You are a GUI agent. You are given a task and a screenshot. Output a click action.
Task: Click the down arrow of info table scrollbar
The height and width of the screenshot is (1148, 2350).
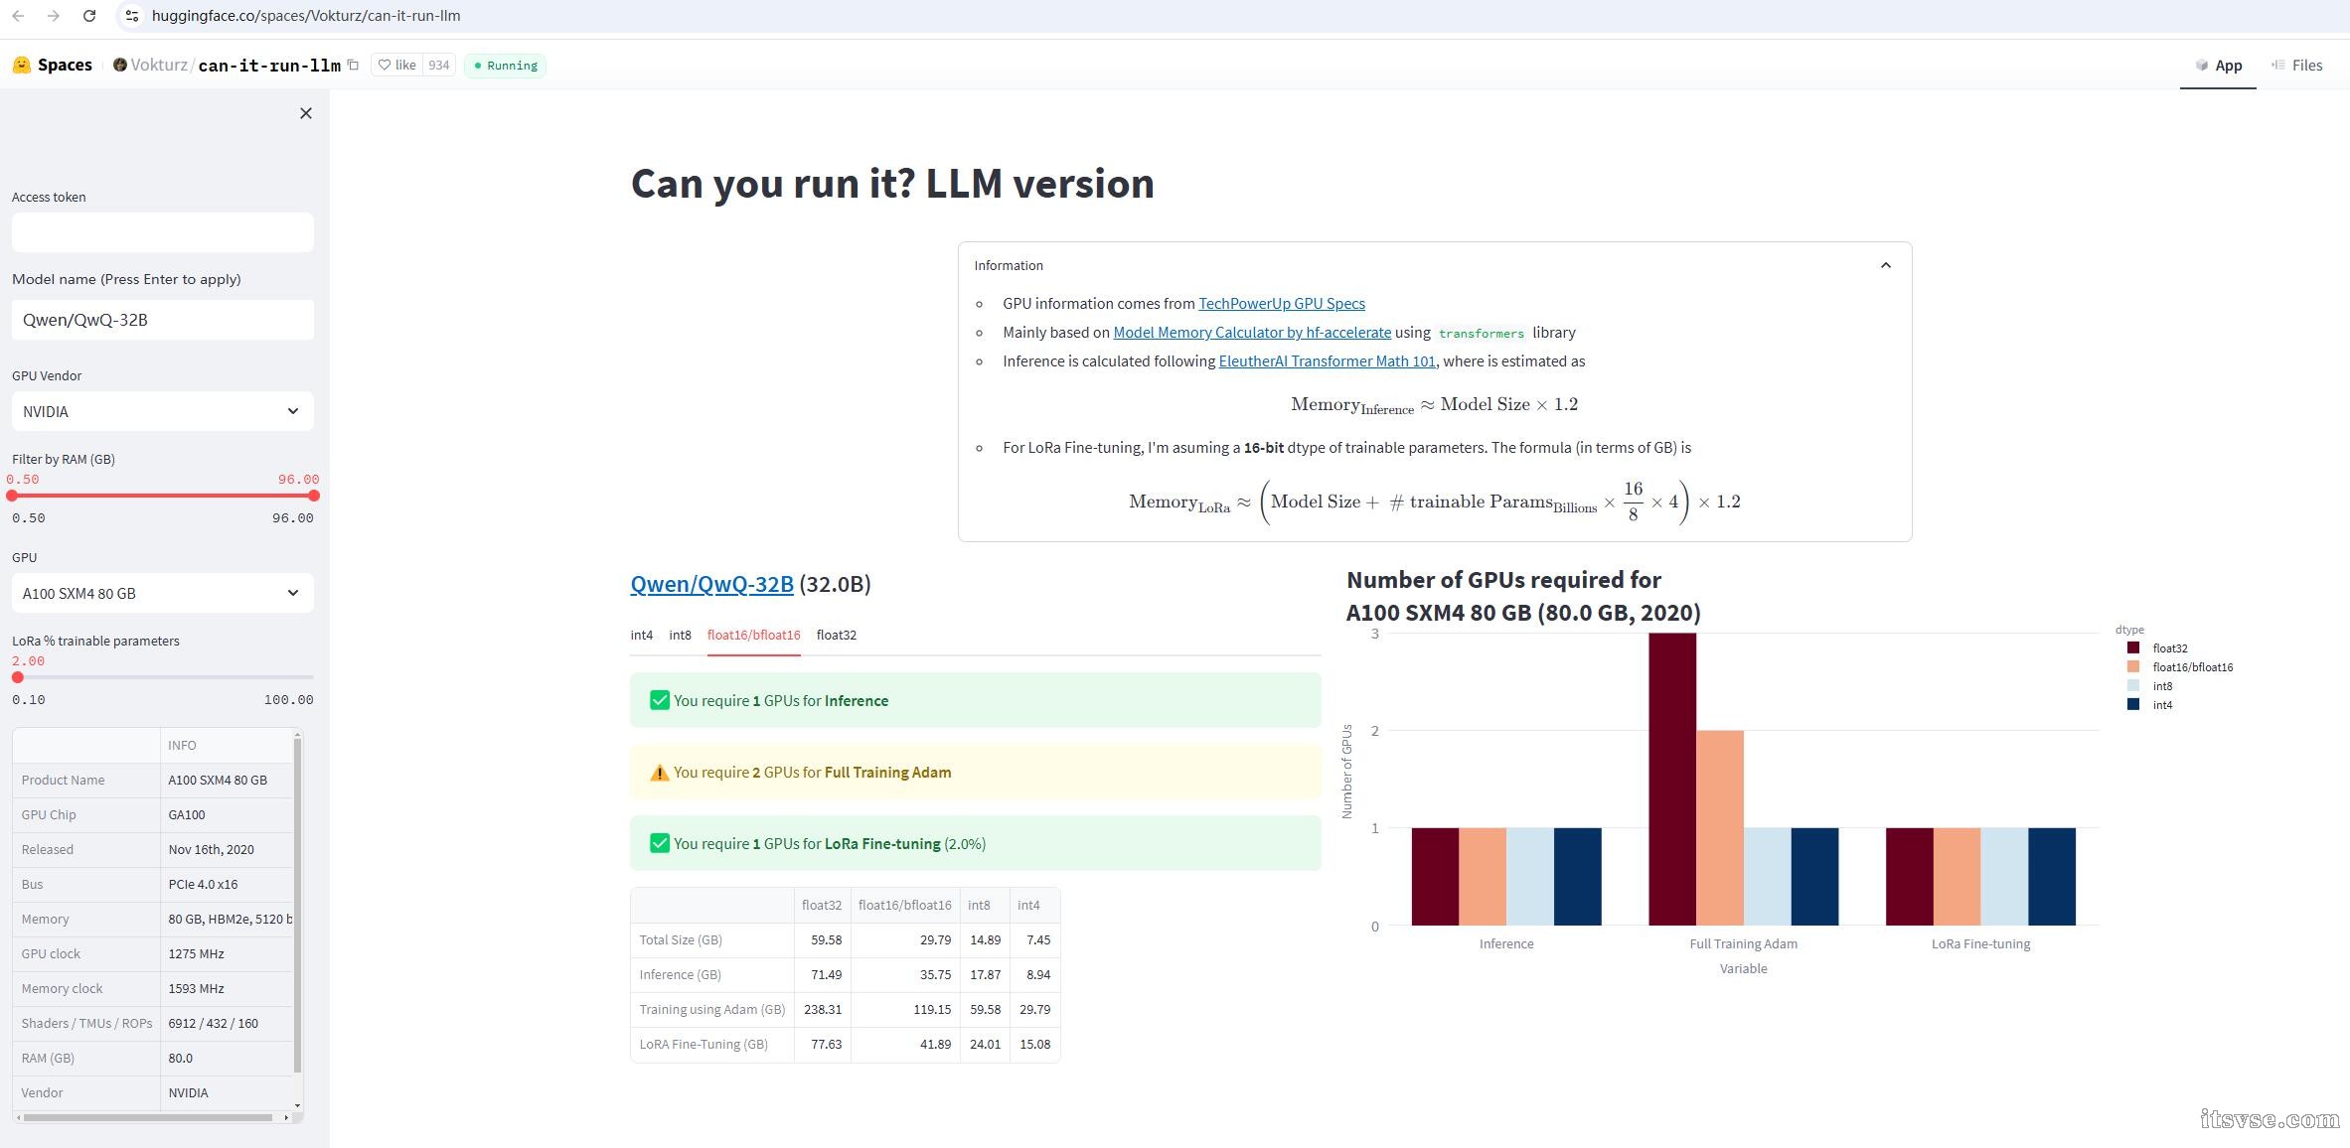pyautogui.click(x=297, y=1105)
